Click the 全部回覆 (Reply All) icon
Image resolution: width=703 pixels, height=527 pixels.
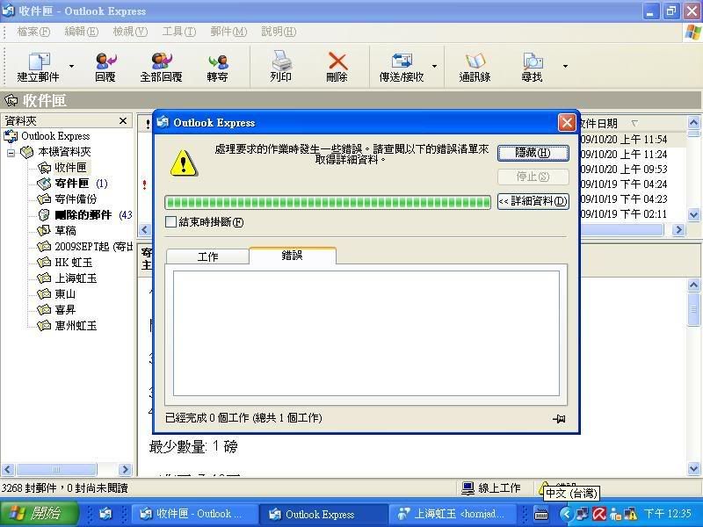(161, 61)
